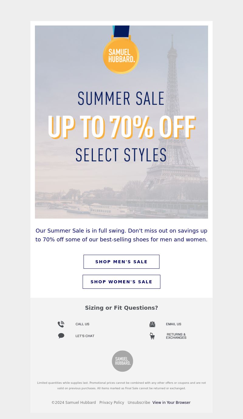Viewport: 243px width, 419px height.
Task: Click the envelope Email Us icon
Action: (x=152, y=324)
